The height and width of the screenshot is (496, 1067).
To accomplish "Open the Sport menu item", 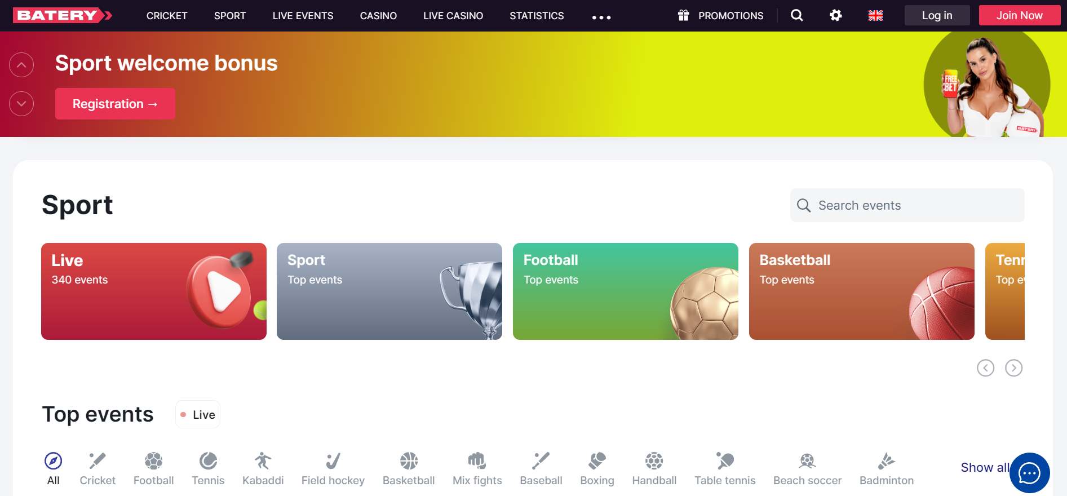I will 230,16.
